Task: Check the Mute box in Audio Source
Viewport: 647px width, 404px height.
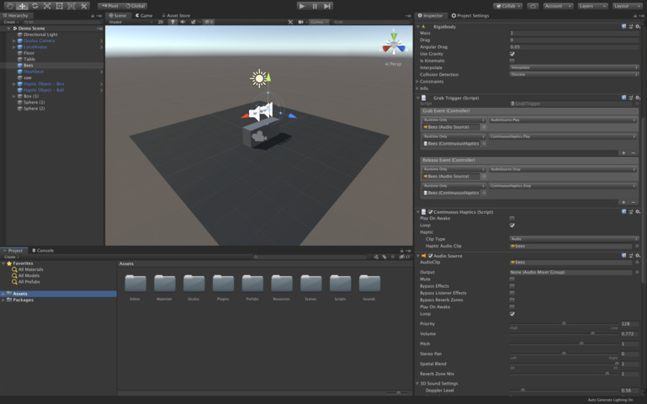Action: (512, 279)
